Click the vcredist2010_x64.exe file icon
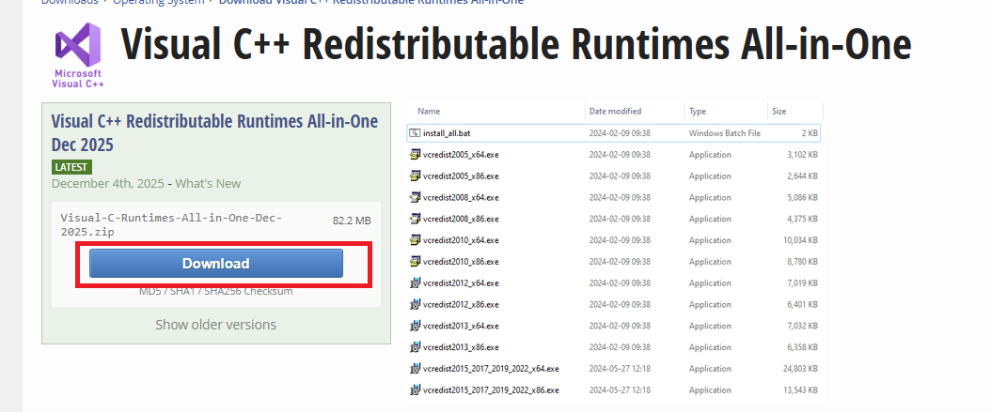Viewport: 991px width, 412px height. pyautogui.click(x=415, y=240)
